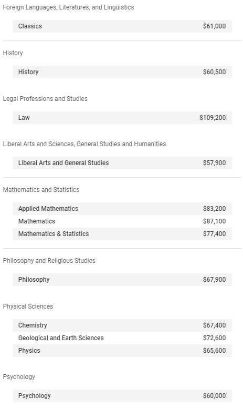This screenshot has width=243, height=409.
Task: Click the Chemistry major entry
Action: click(122, 325)
